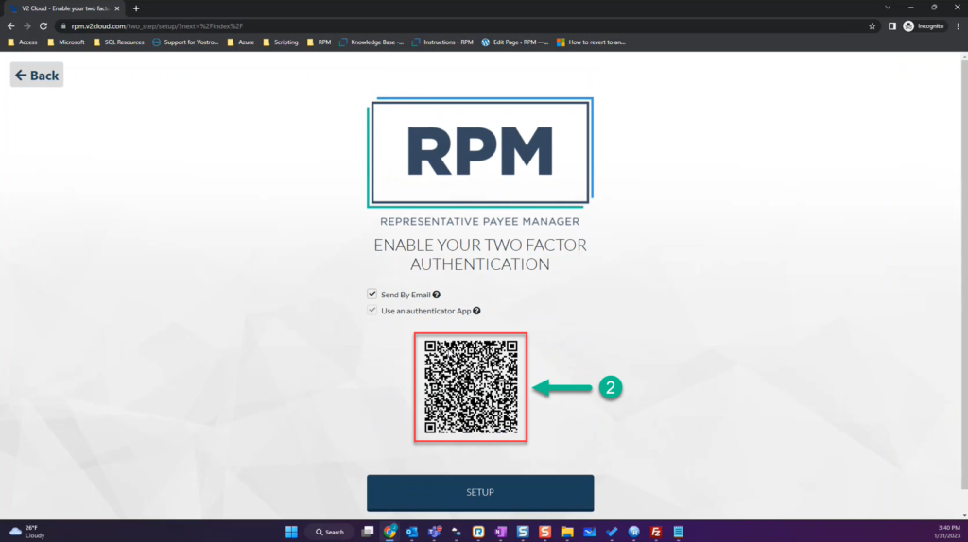Open OneNote from the taskbar
968x542 pixels.
[501, 532]
